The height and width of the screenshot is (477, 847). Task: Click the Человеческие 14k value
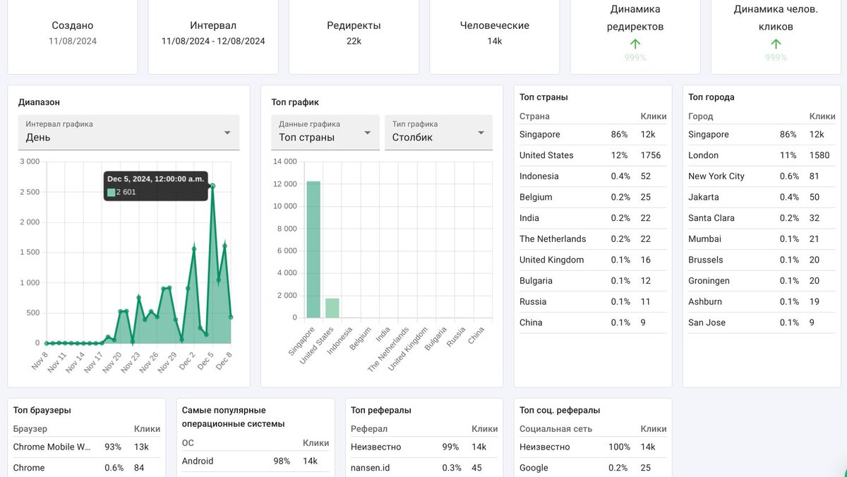coord(495,41)
